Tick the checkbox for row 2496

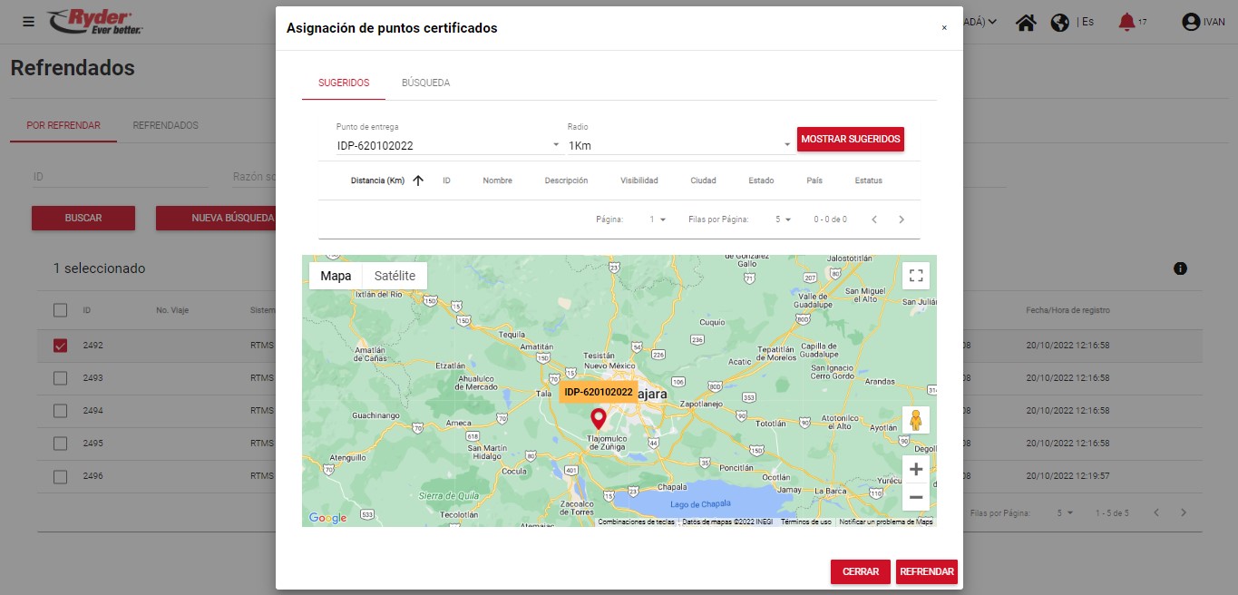pyautogui.click(x=61, y=476)
